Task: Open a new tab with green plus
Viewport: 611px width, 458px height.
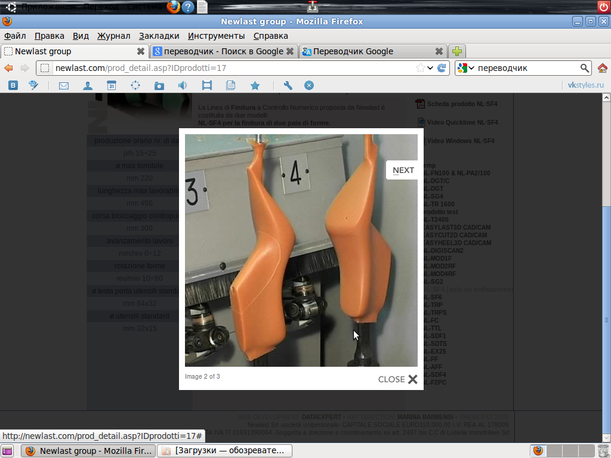Action: (x=457, y=51)
